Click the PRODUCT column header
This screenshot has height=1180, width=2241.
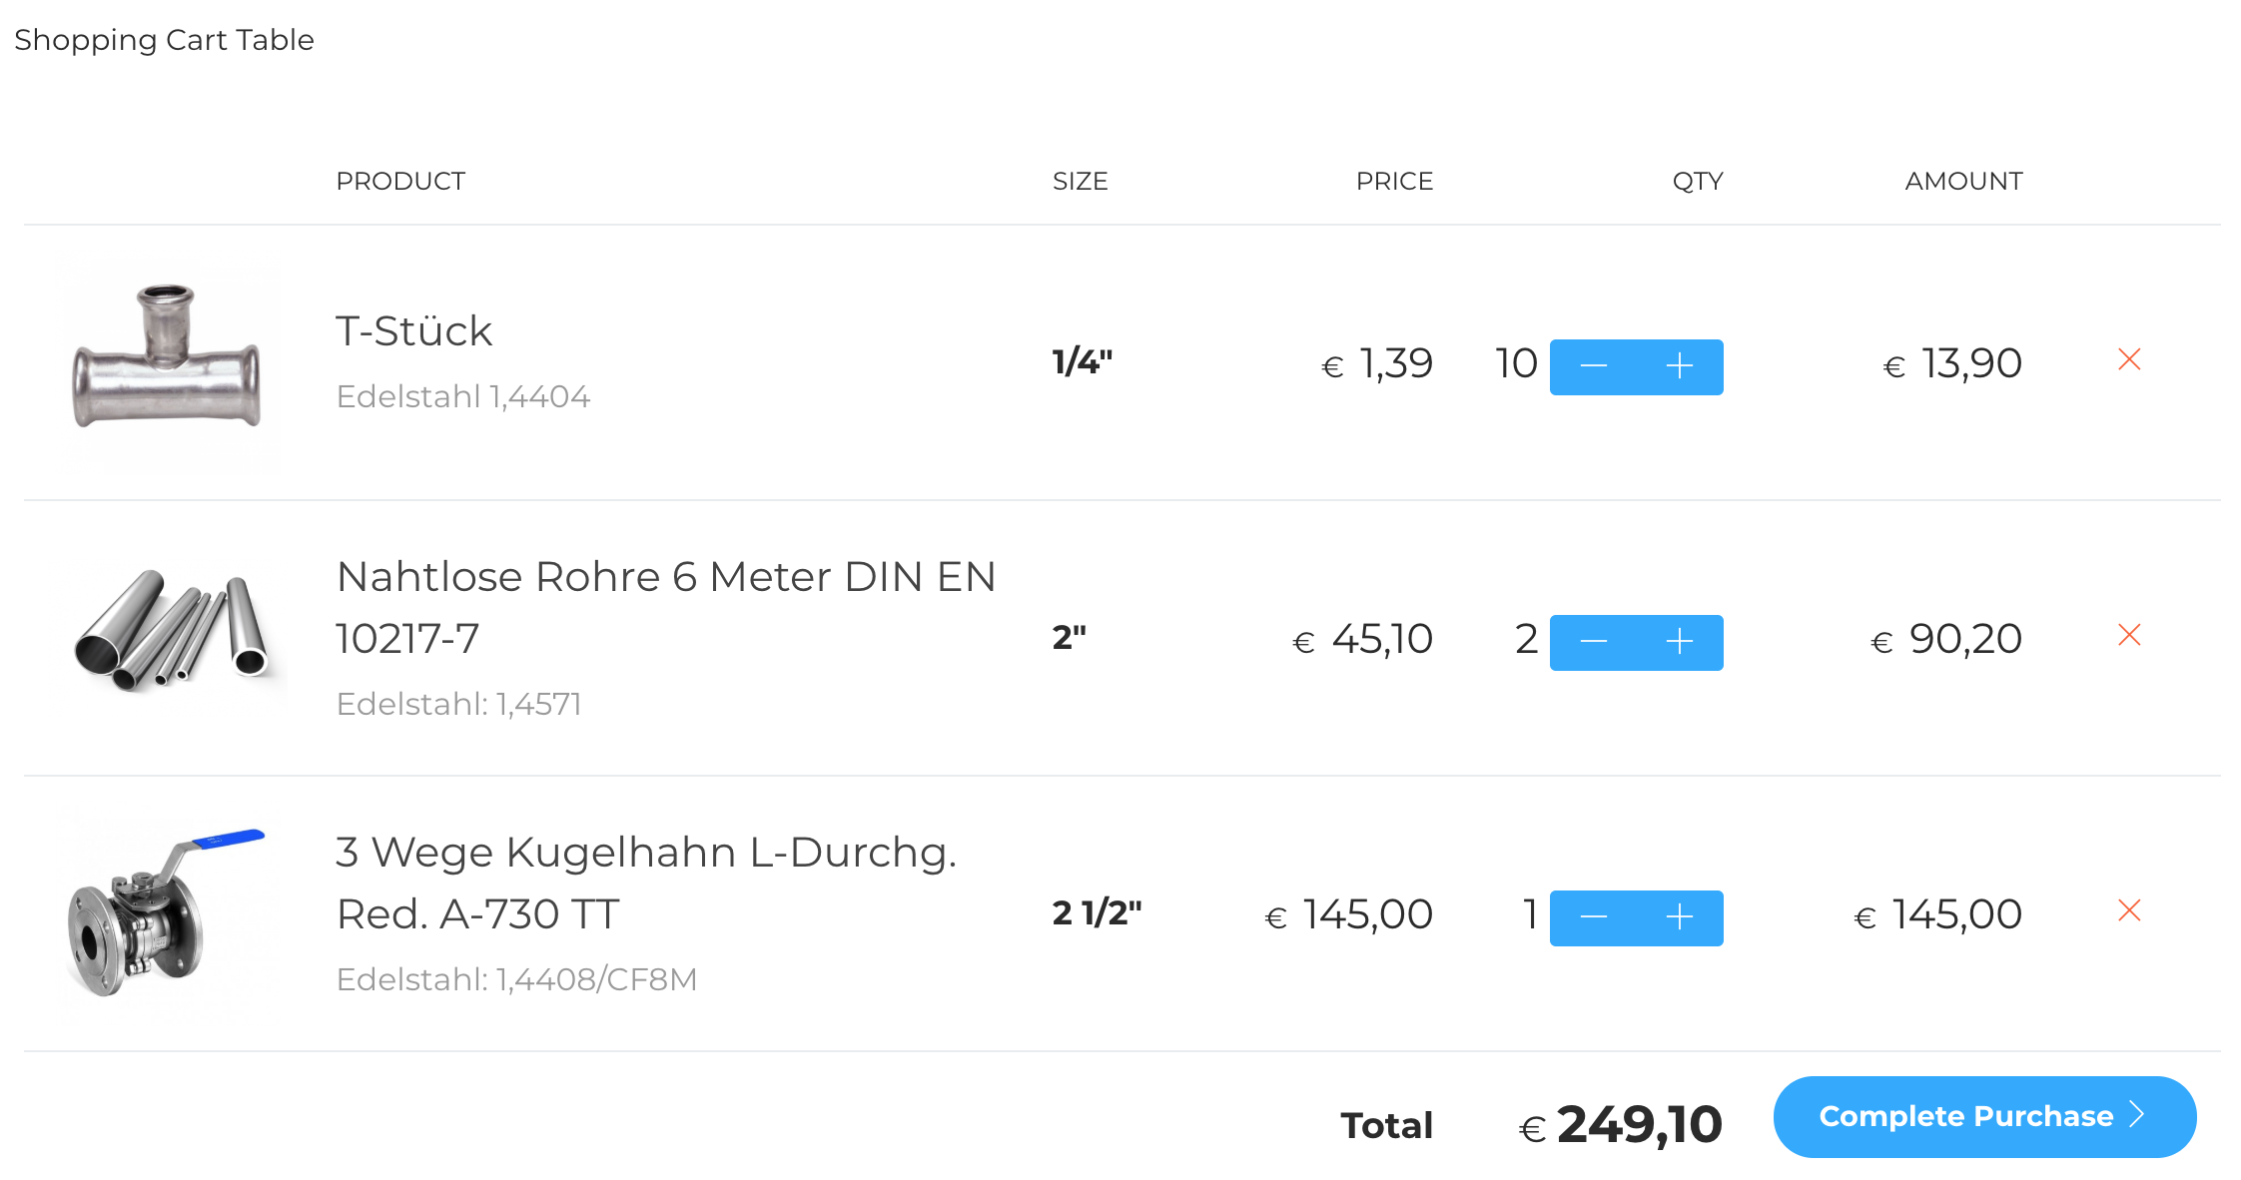tap(400, 181)
